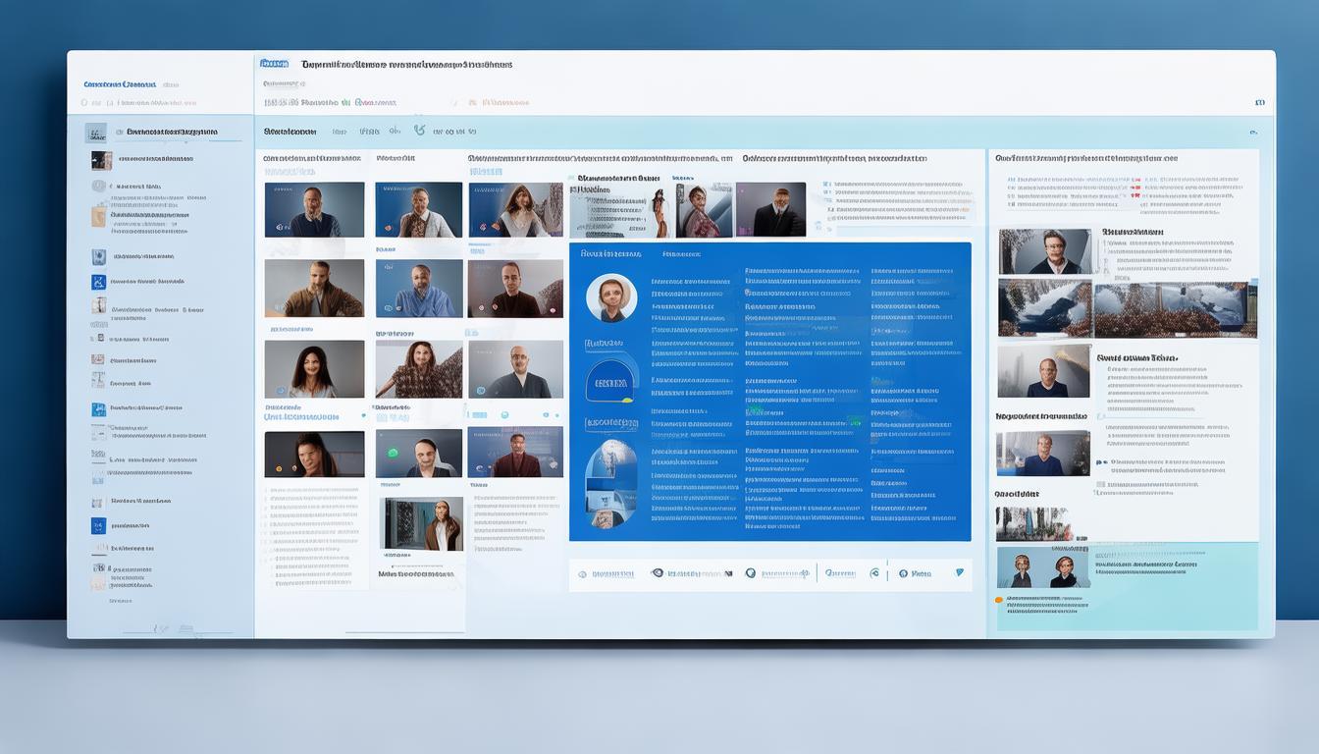1319x754 pixels.
Task: Click the bold link under the doorway photo thumbnail
Action: 416,574
